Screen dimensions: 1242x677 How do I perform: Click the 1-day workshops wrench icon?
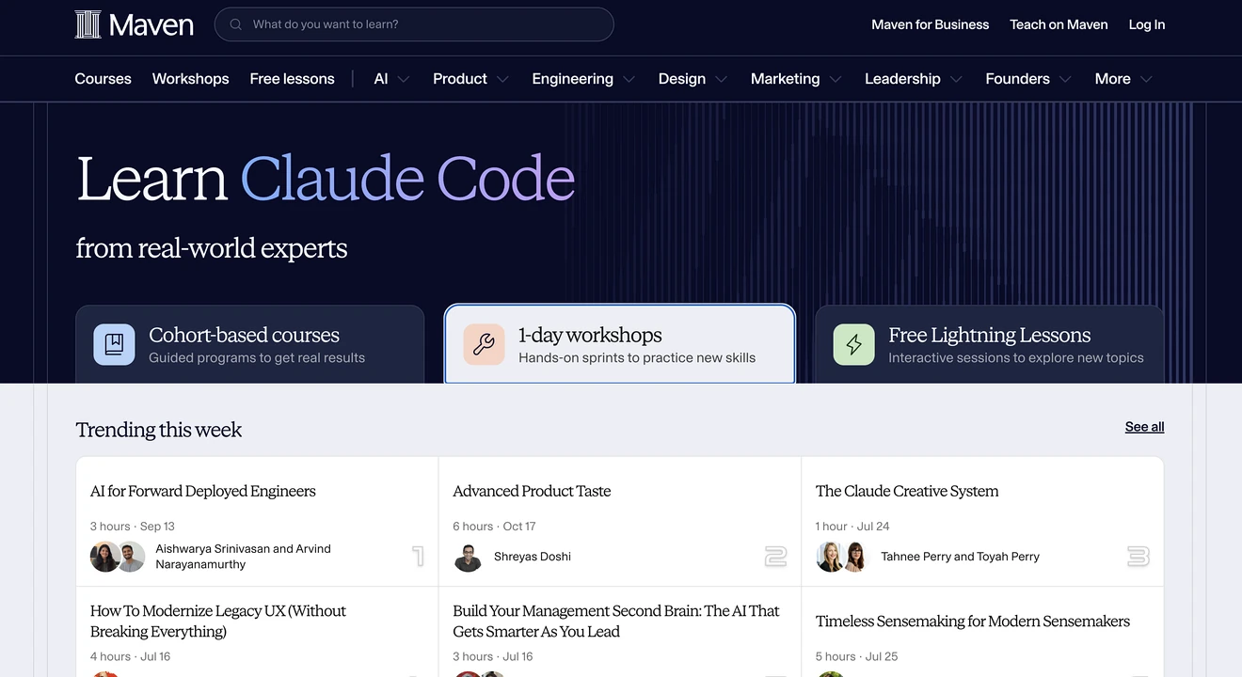pos(484,344)
